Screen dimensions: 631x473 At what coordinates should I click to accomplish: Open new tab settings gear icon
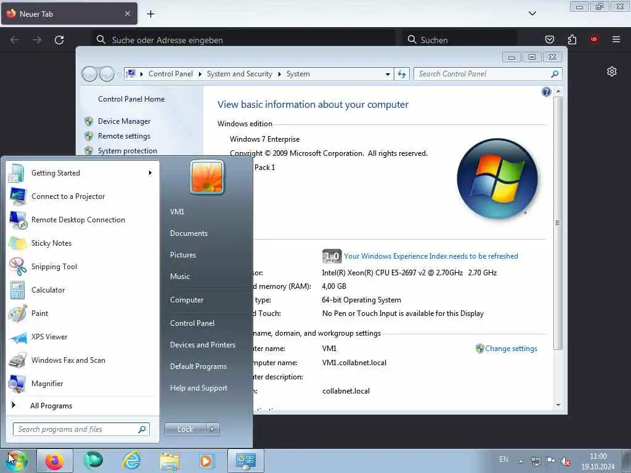tap(612, 71)
